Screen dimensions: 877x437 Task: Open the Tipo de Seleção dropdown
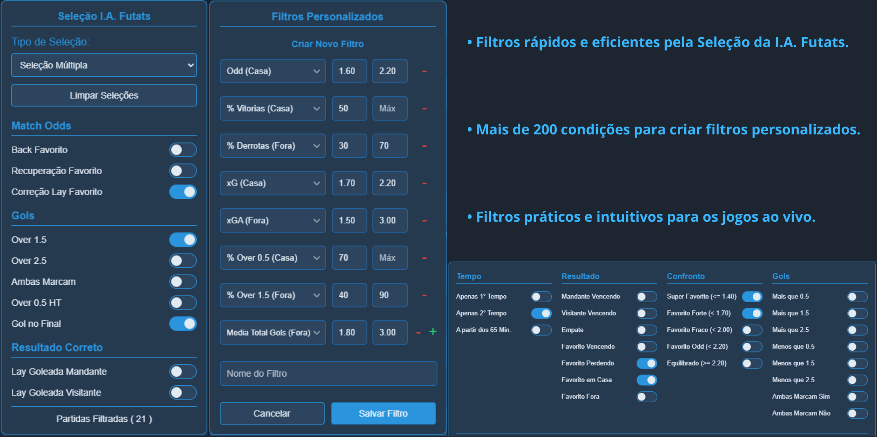coord(104,65)
